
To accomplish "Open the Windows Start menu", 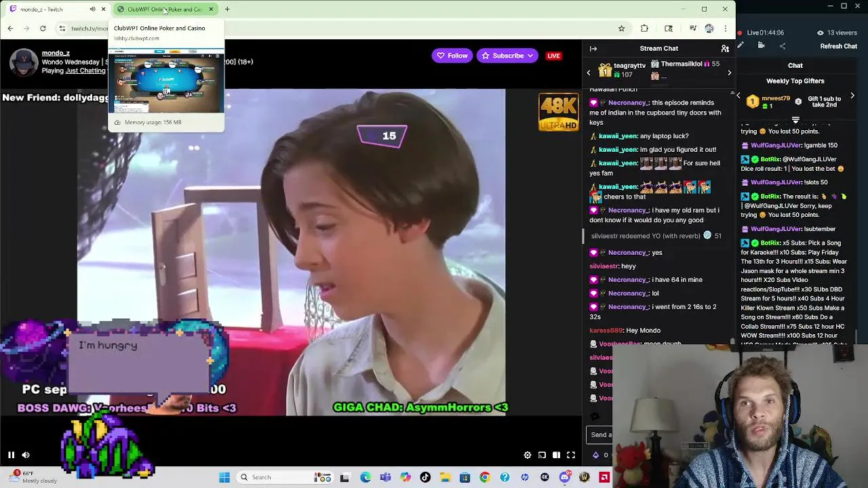I will click(x=224, y=477).
